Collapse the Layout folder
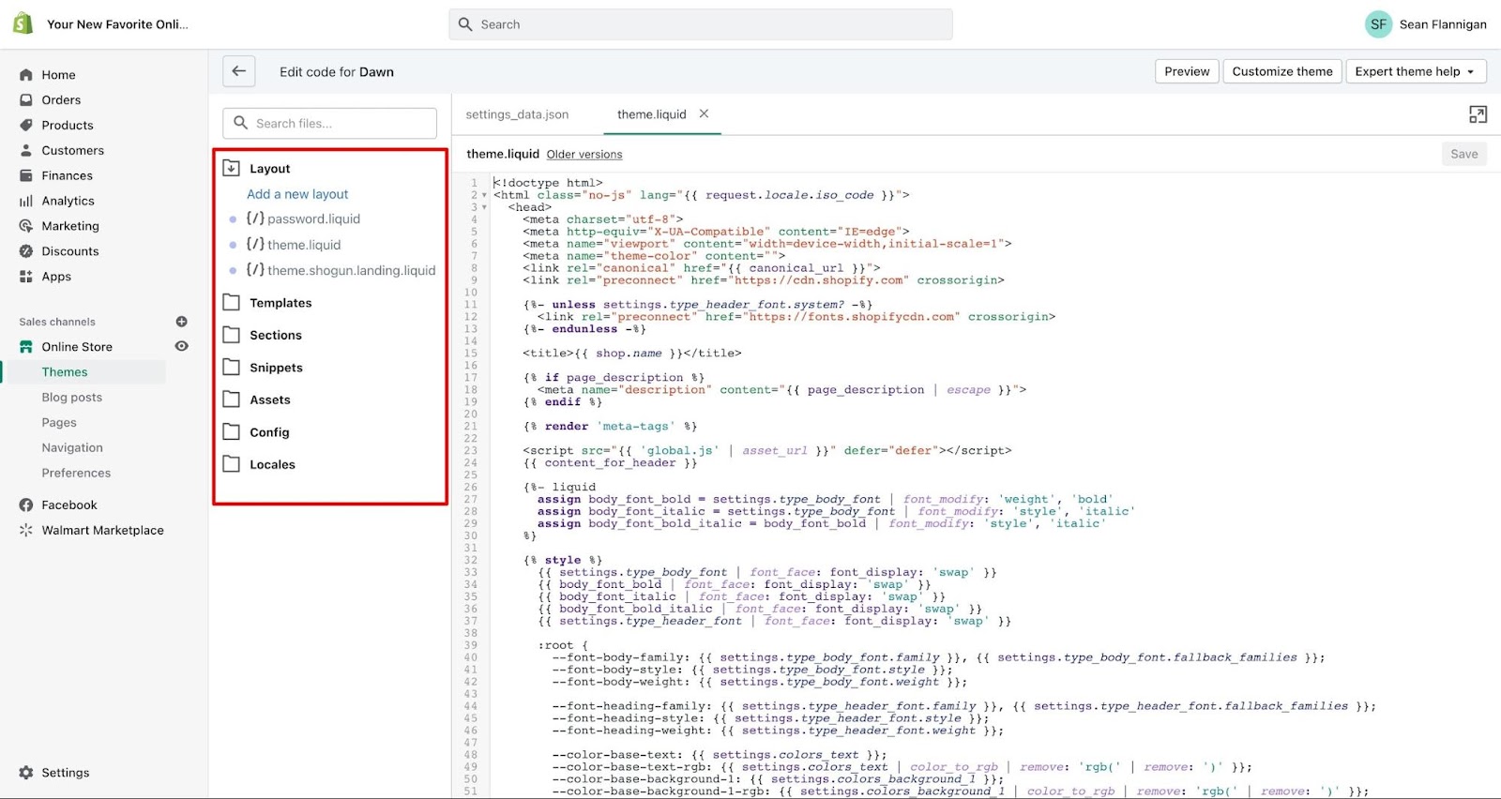 (232, 169)
